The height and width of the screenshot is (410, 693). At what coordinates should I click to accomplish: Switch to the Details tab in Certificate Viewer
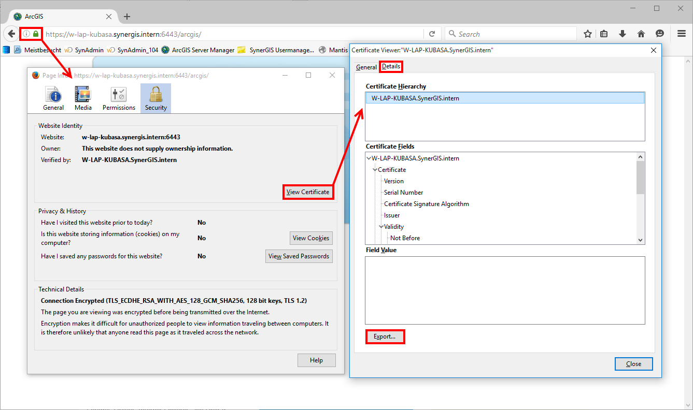tap(390, 67)
